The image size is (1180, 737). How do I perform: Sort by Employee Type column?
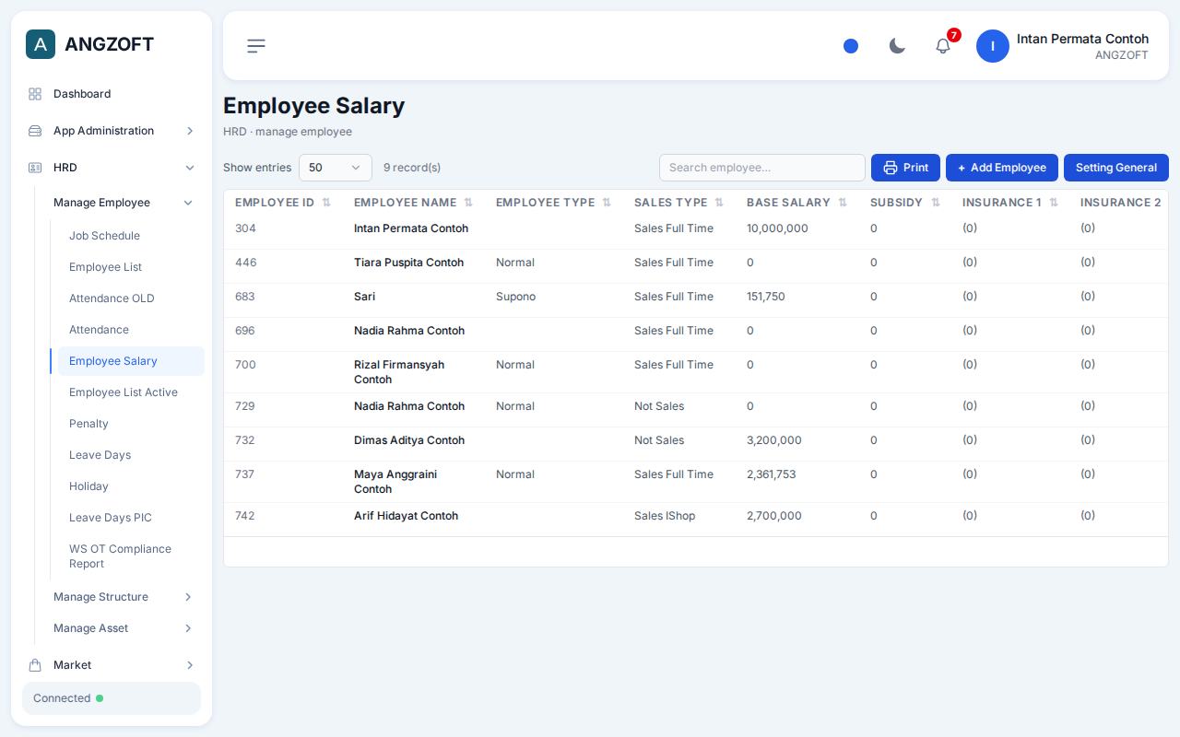(607, 203)
